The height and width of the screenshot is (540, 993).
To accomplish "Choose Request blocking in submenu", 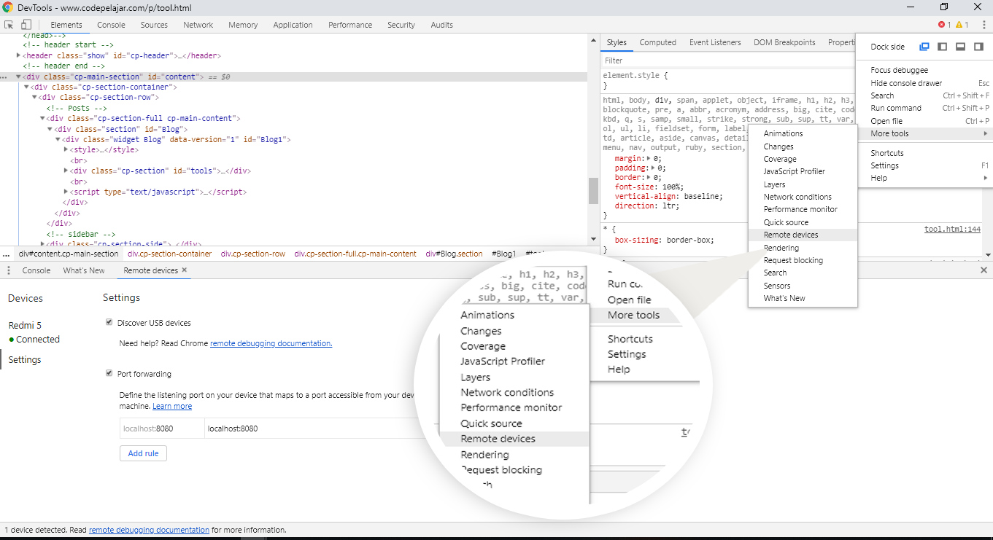I will click(803, 260).
